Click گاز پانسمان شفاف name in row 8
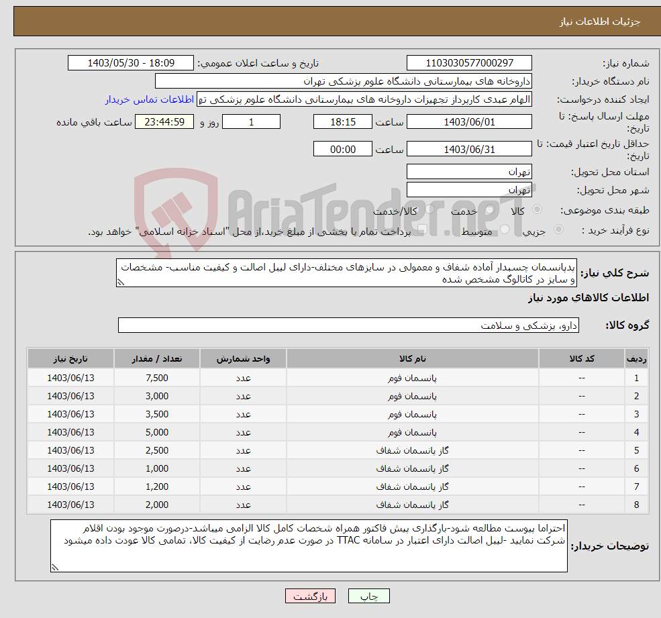661x618 pixels. [412, 505]
